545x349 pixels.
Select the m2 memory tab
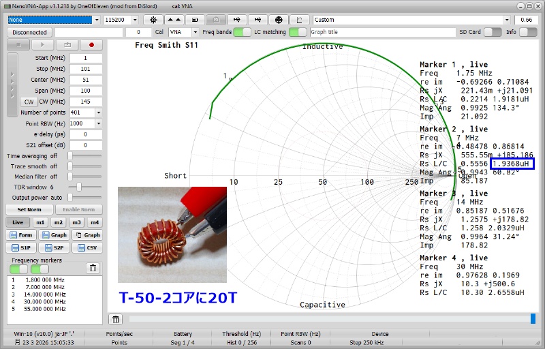(59, 222)
